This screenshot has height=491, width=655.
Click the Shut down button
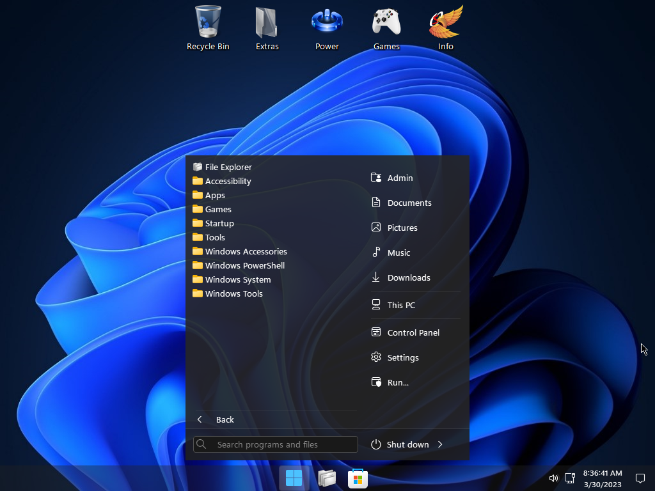point(400,444)
